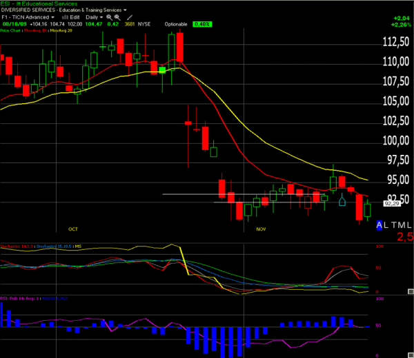
Task: Click the cyan note marker on chart
Action: tap(342, 200)
